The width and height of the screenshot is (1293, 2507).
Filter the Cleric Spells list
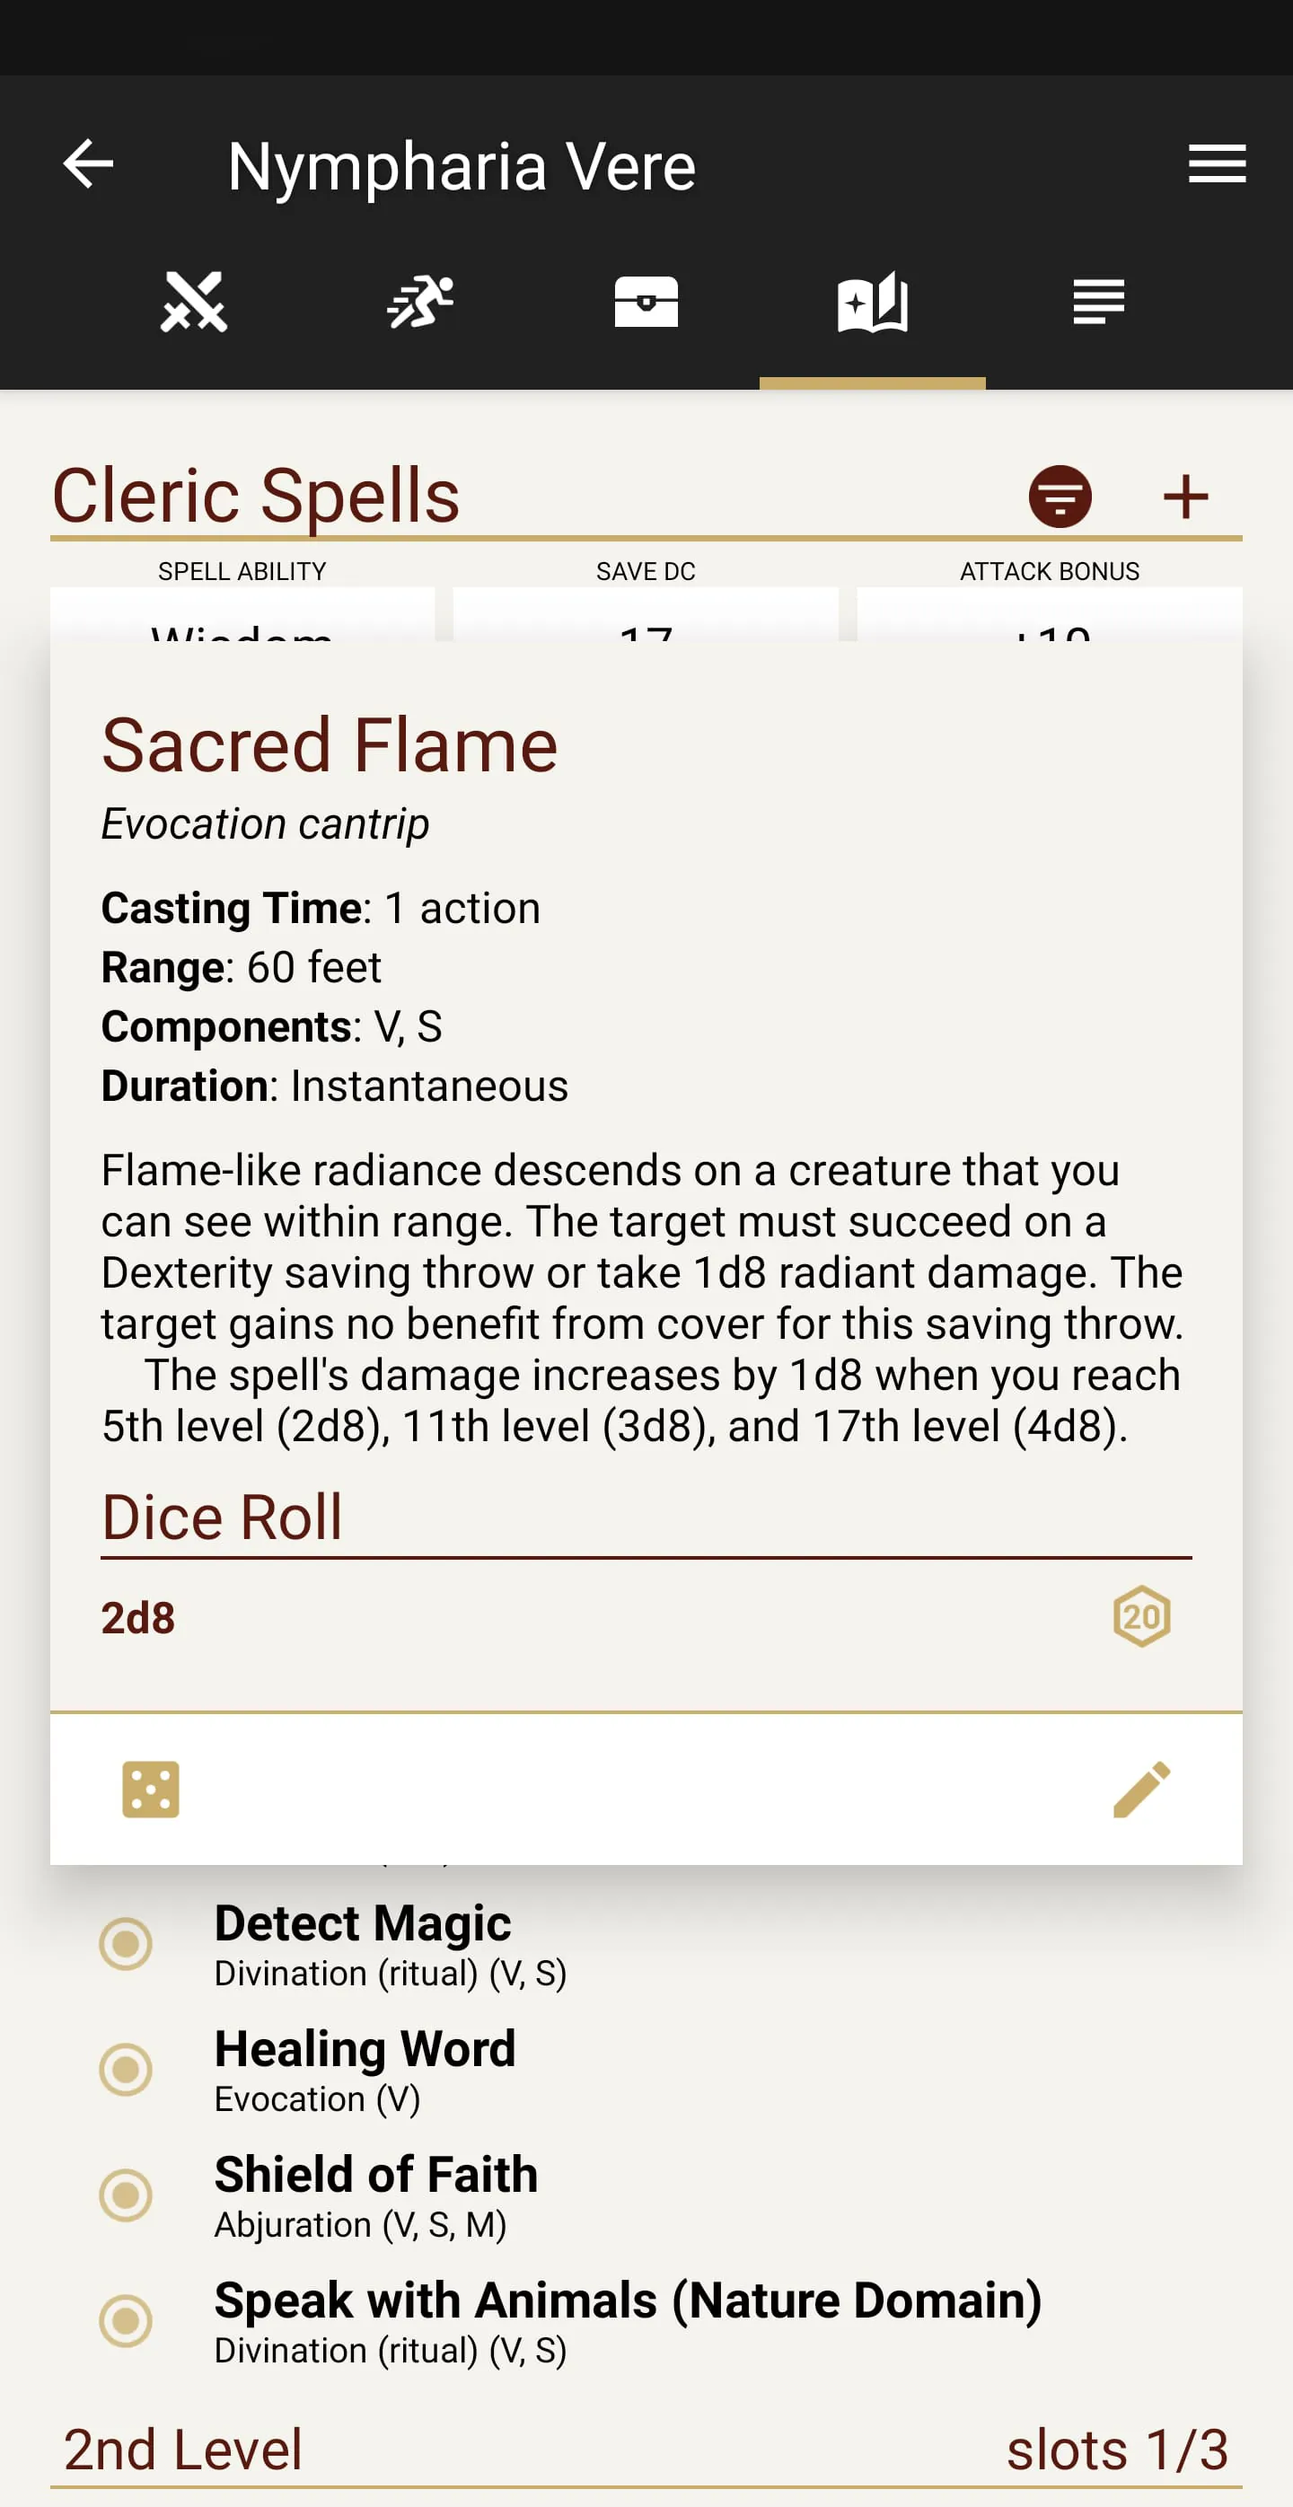[x=1060, y=497]
